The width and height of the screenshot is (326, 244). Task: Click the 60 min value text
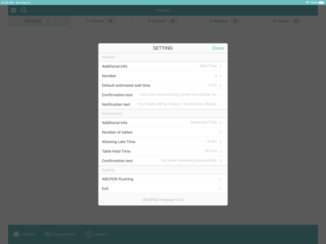pyautogui.click(x=211, y=151)
